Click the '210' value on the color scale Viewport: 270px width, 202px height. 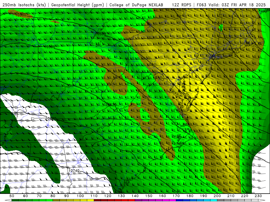click(231, 196)
